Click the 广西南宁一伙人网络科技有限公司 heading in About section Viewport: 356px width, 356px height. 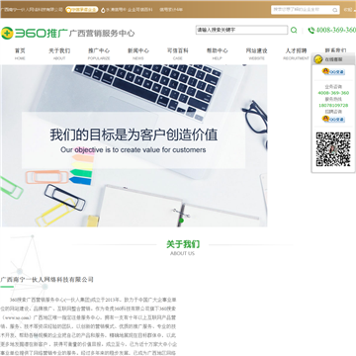tap(46, 280)
